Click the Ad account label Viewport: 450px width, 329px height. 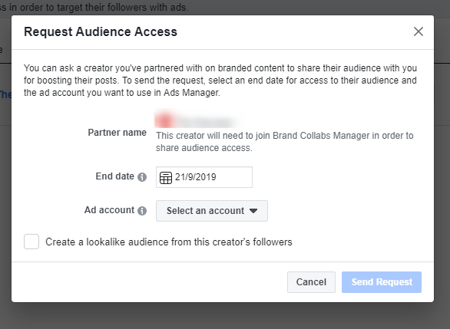tap(109, 210)
